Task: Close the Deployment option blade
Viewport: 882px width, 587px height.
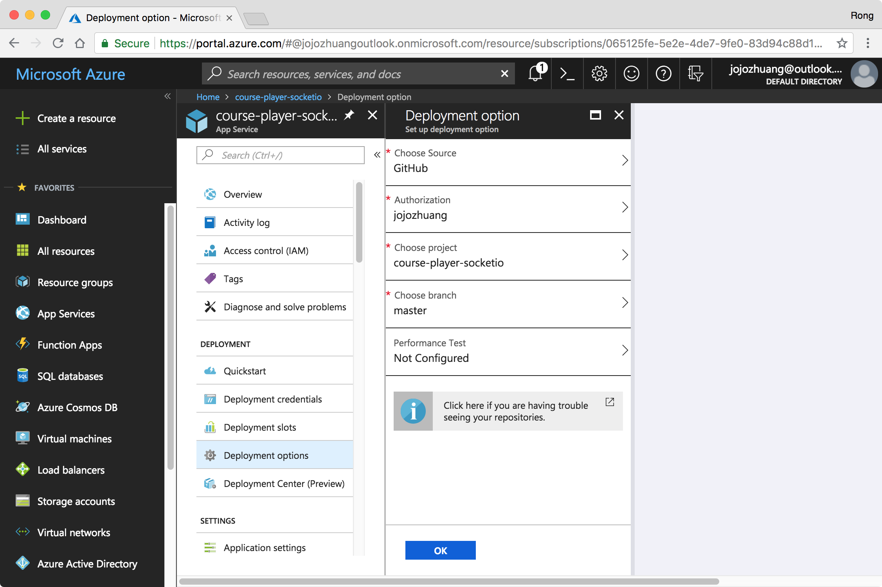Action: point(619,115)
